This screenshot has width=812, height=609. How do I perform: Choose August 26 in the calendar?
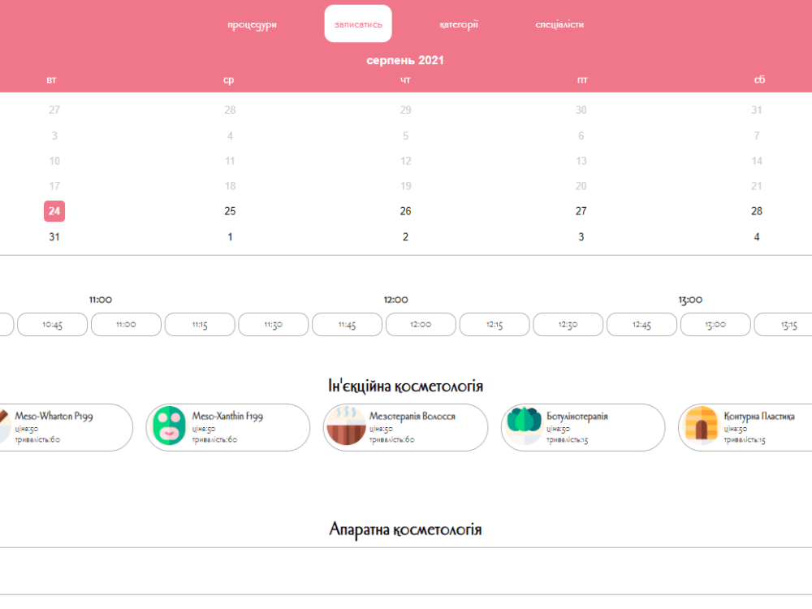coord(405,211)
